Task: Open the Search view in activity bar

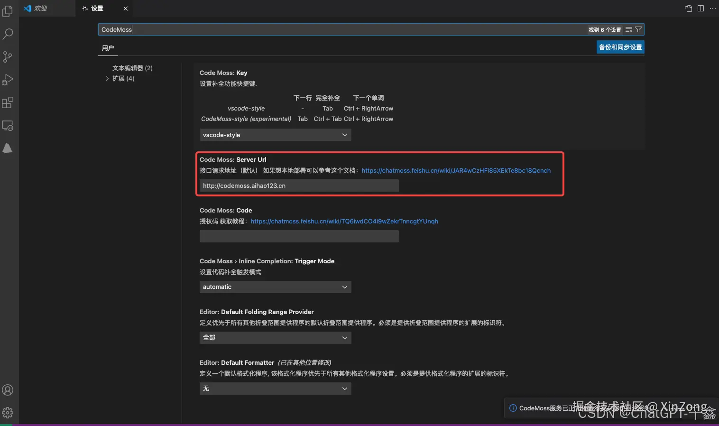Action: [8, 34]
